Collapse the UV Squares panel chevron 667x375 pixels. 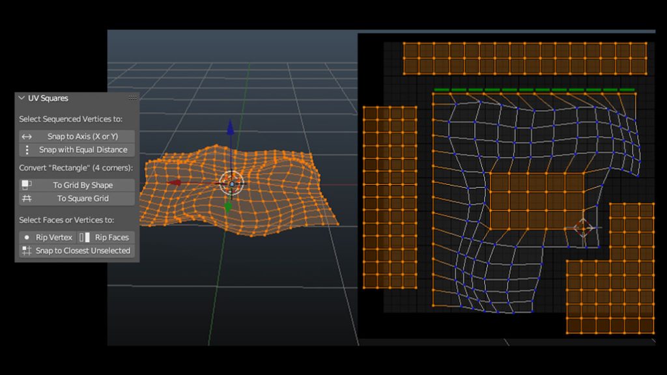pyautogui.click(x=21, y=98)
